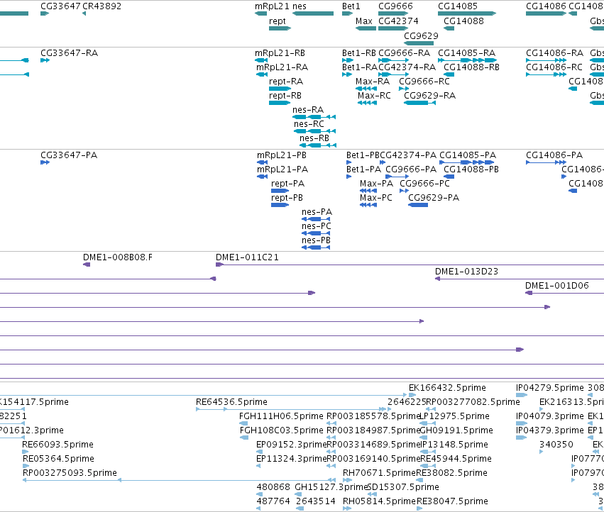
Task: Select the CG14085 gene label
Action: click(x=458, y=6)
